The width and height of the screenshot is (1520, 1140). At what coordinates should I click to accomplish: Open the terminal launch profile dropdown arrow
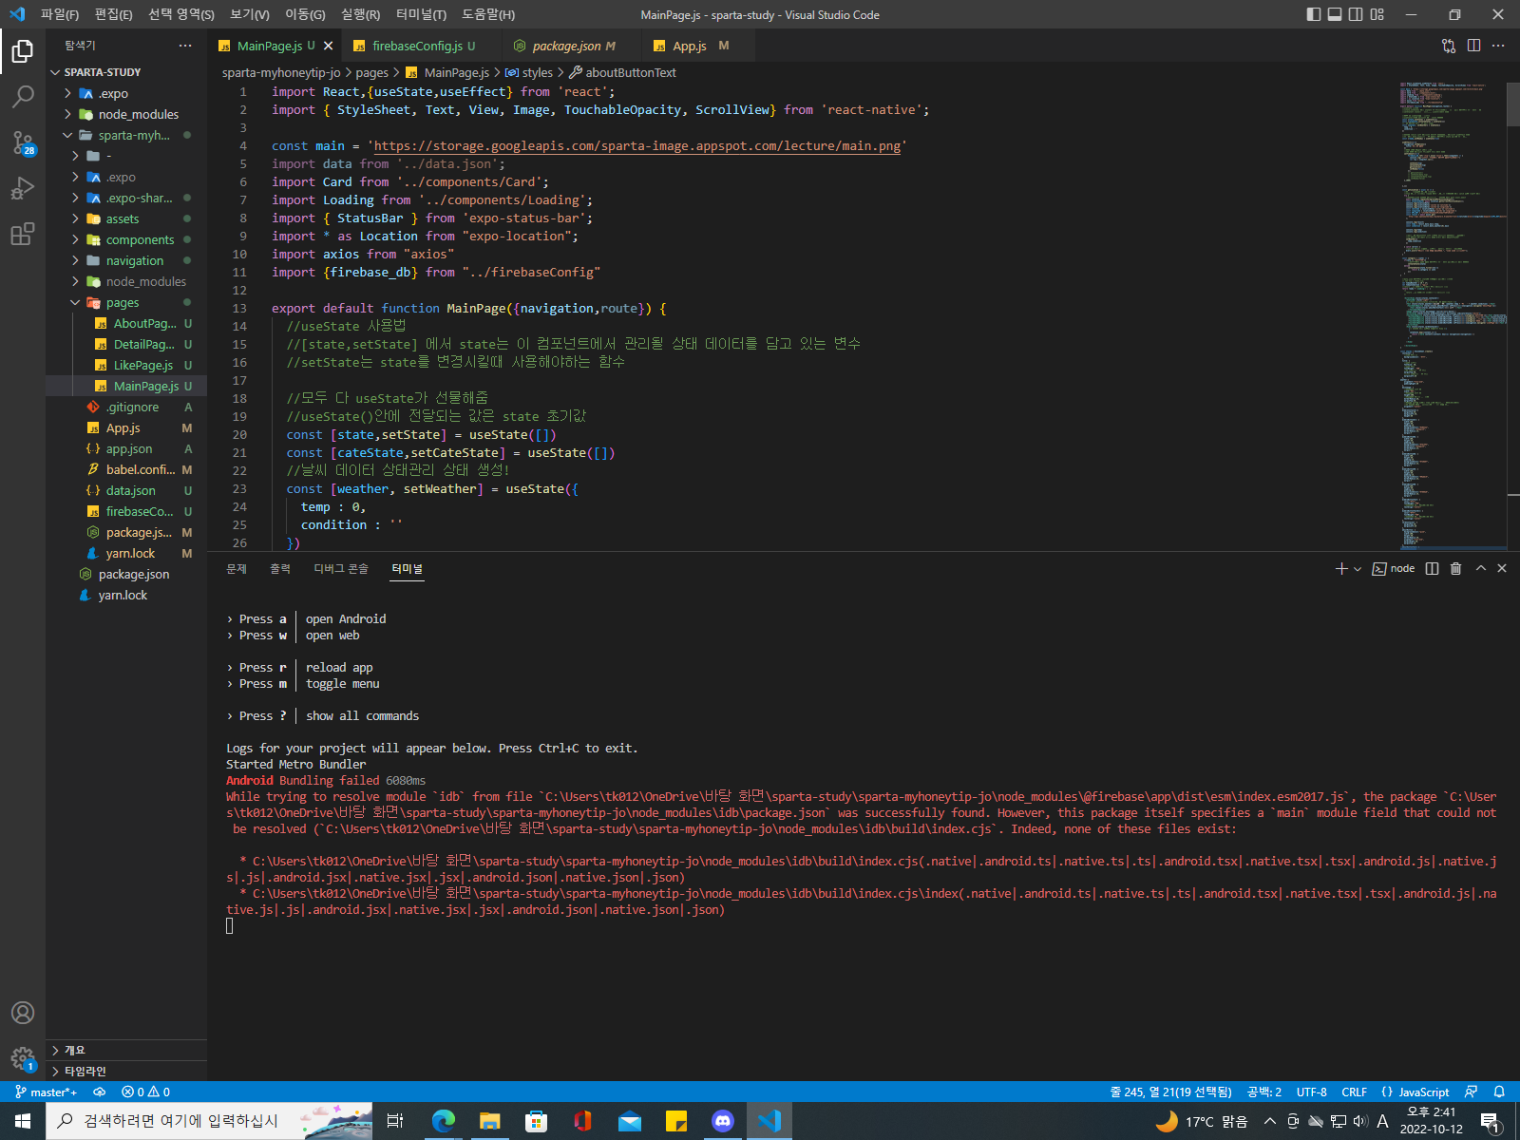(1358, 568)
